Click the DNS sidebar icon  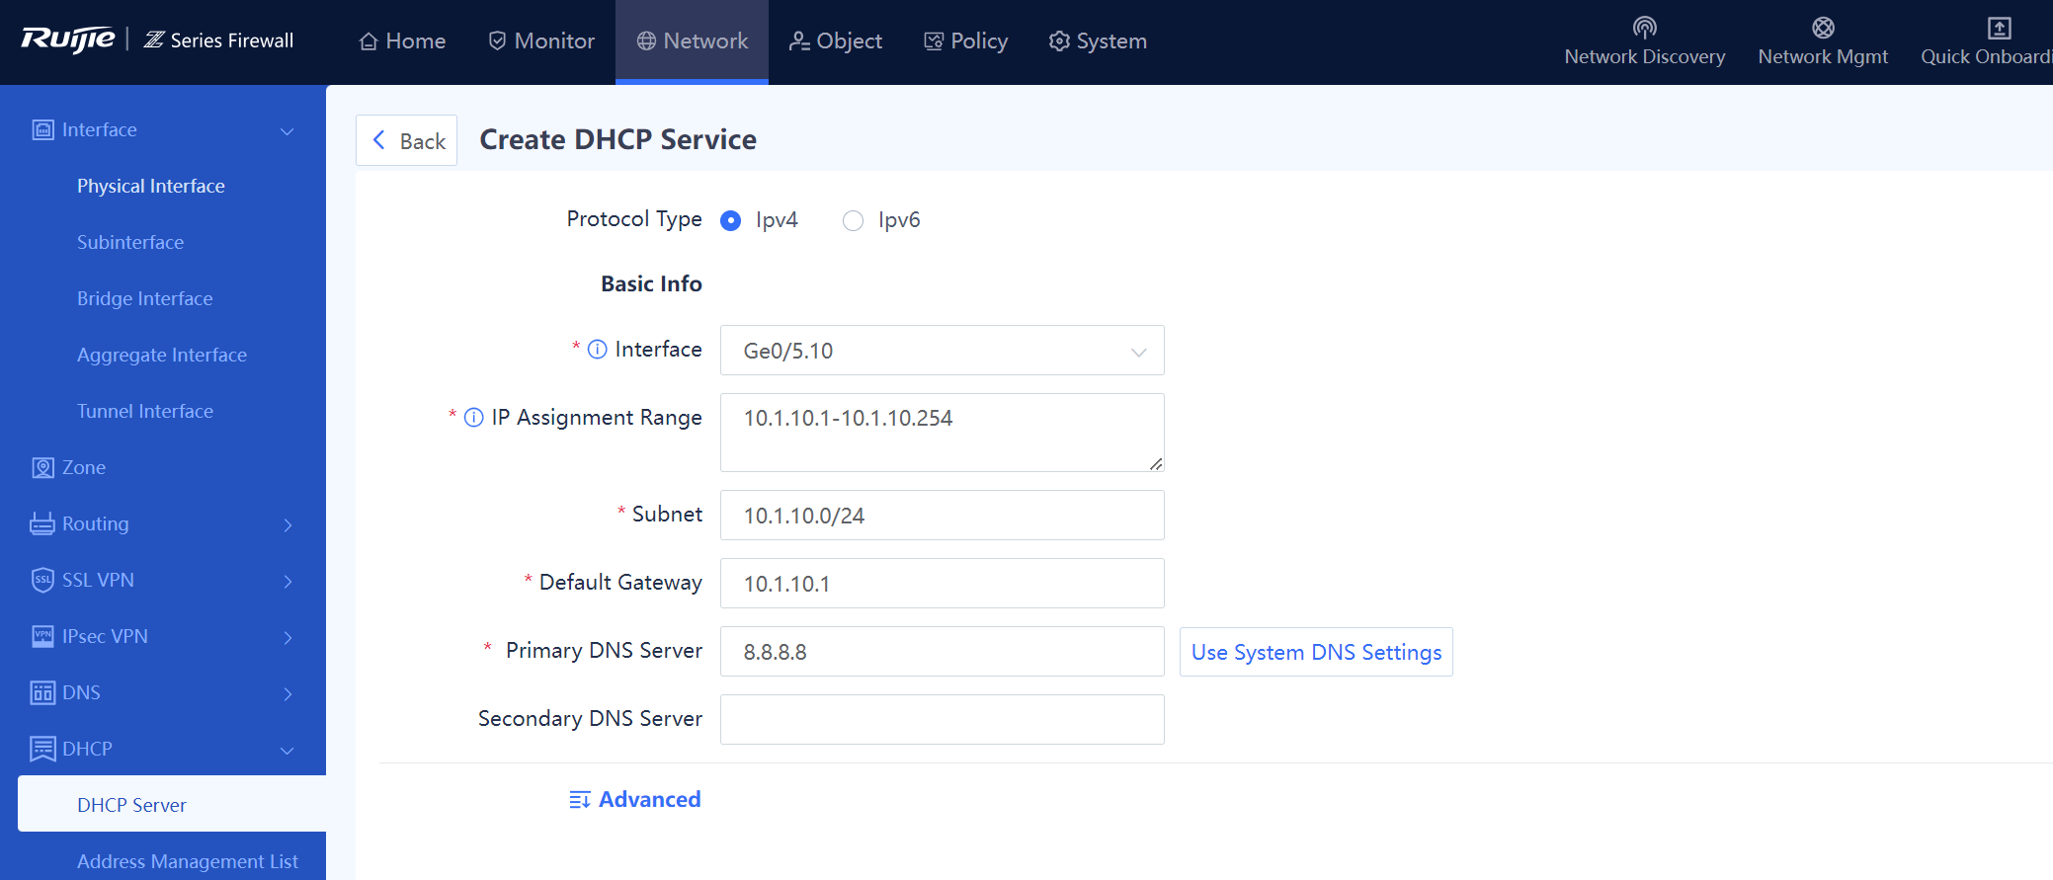click(42, 692)
